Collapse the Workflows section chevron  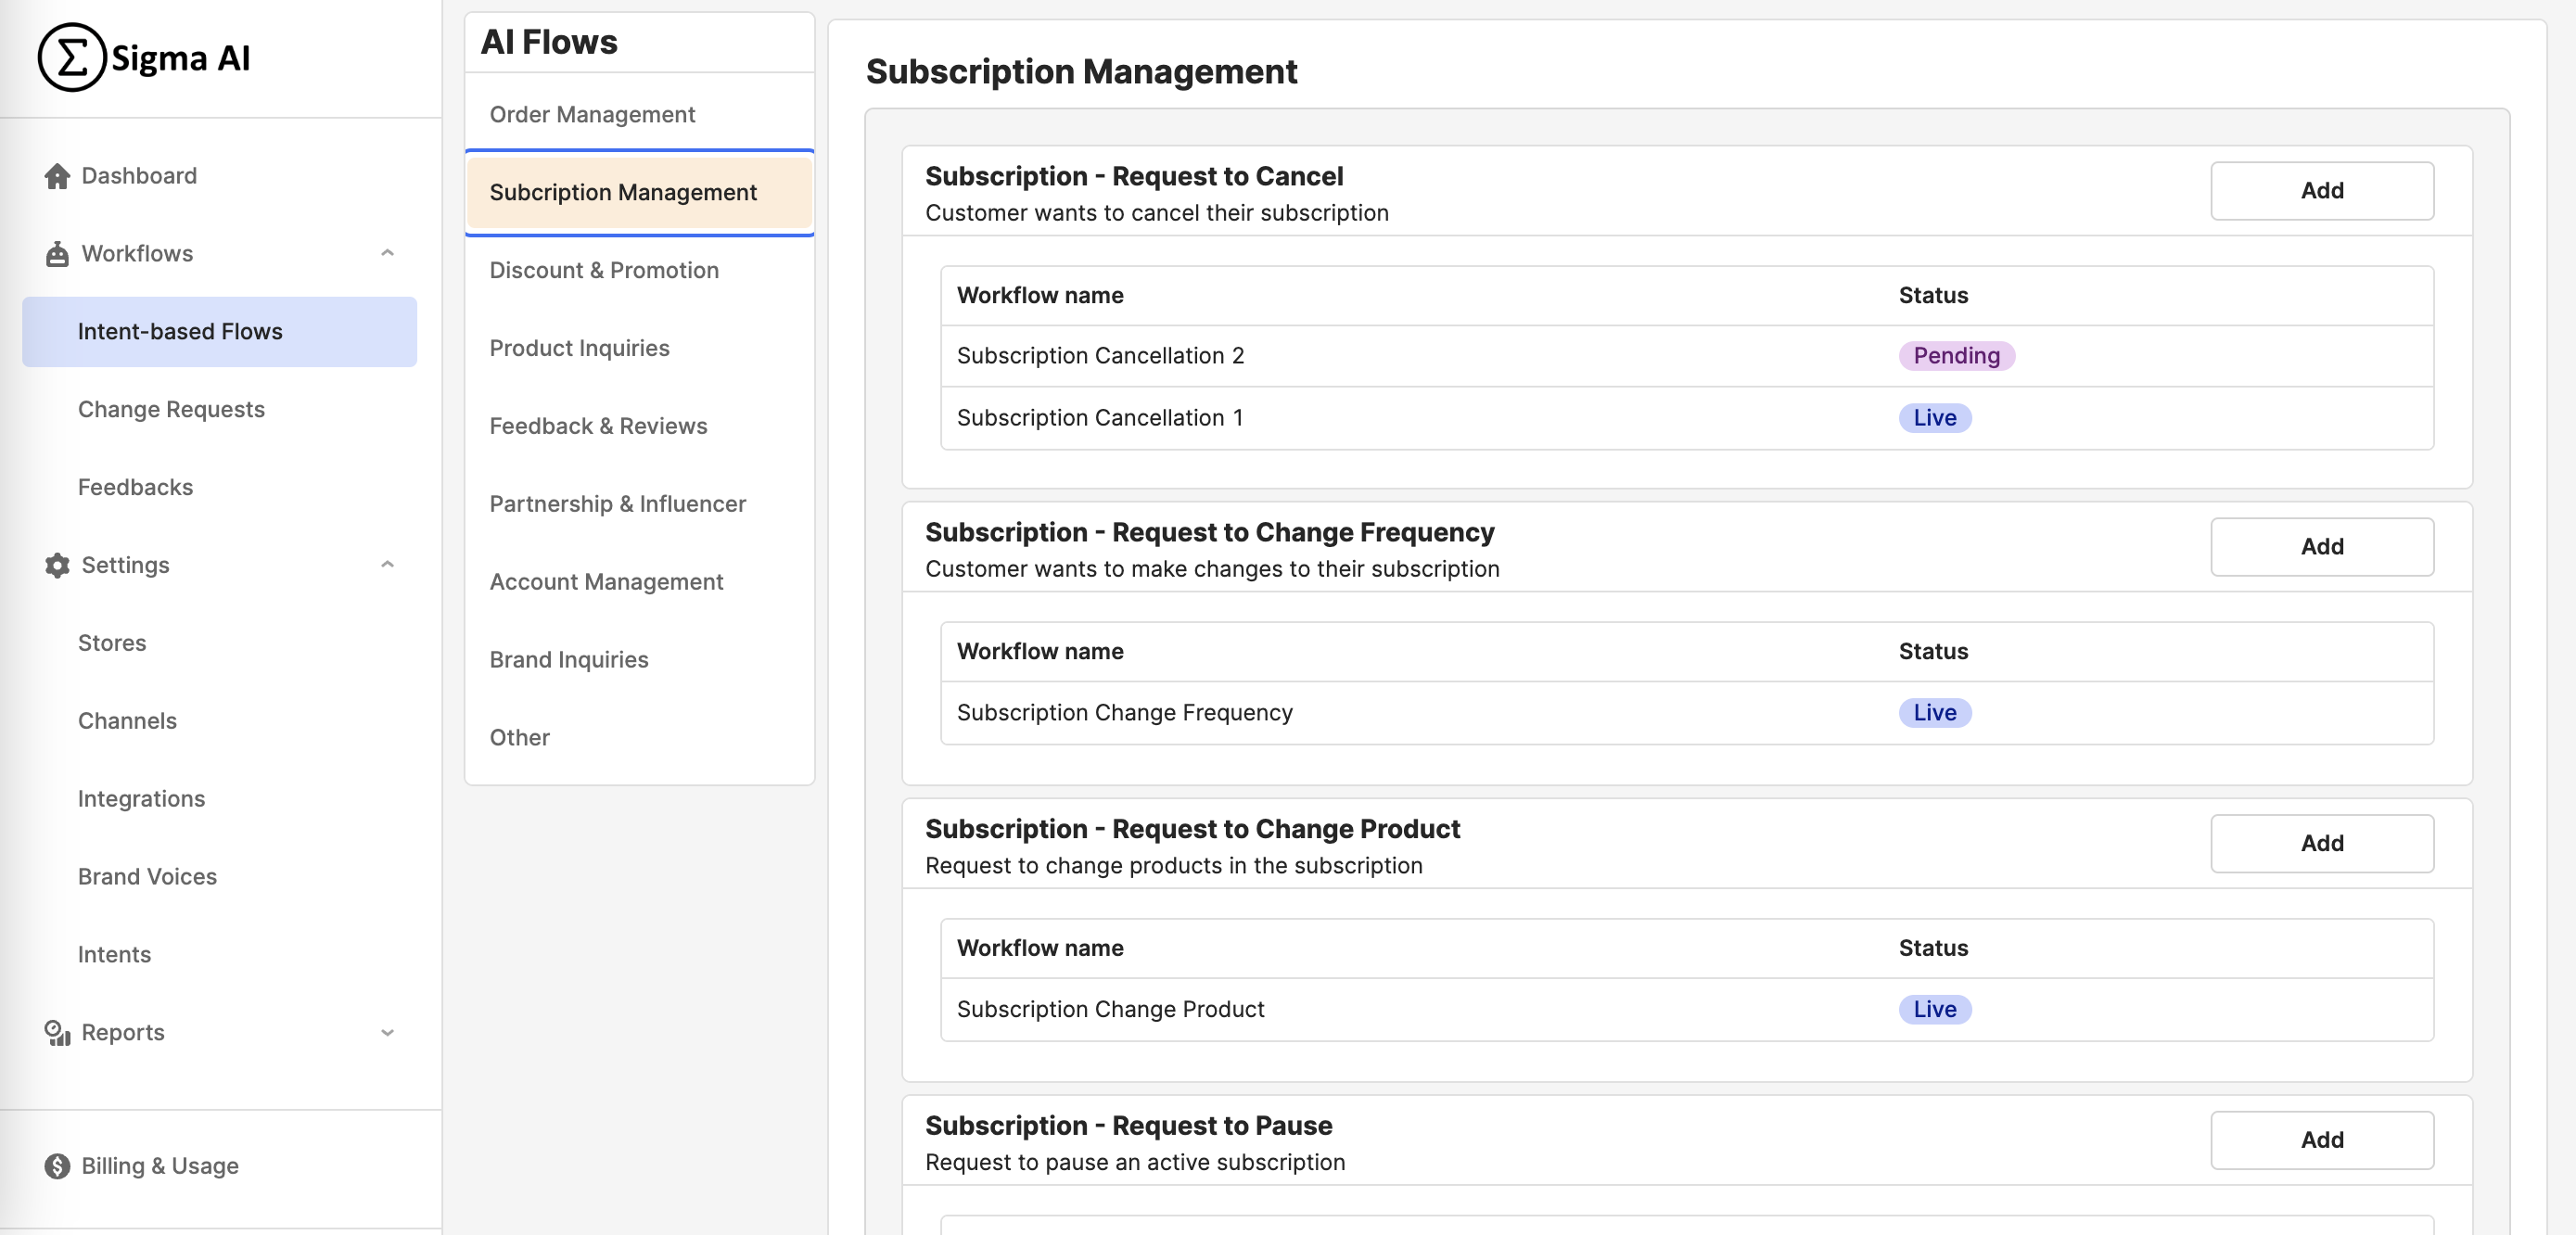click(387, 254)
